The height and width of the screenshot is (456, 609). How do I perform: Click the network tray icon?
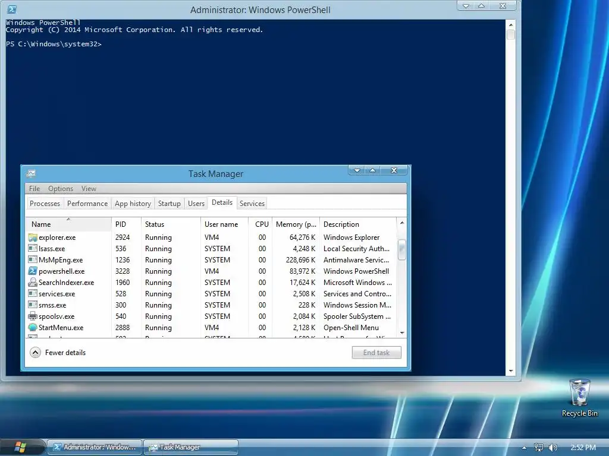(538, 448)
